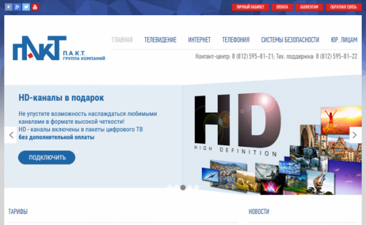The height and width of the screenshot is (225, 366).
Task: Open the Телефония menu item
Action: [x=235, y=40]
